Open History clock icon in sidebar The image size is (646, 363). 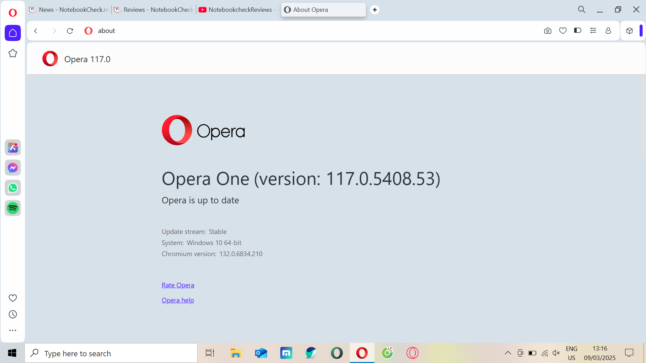(13, 314)
